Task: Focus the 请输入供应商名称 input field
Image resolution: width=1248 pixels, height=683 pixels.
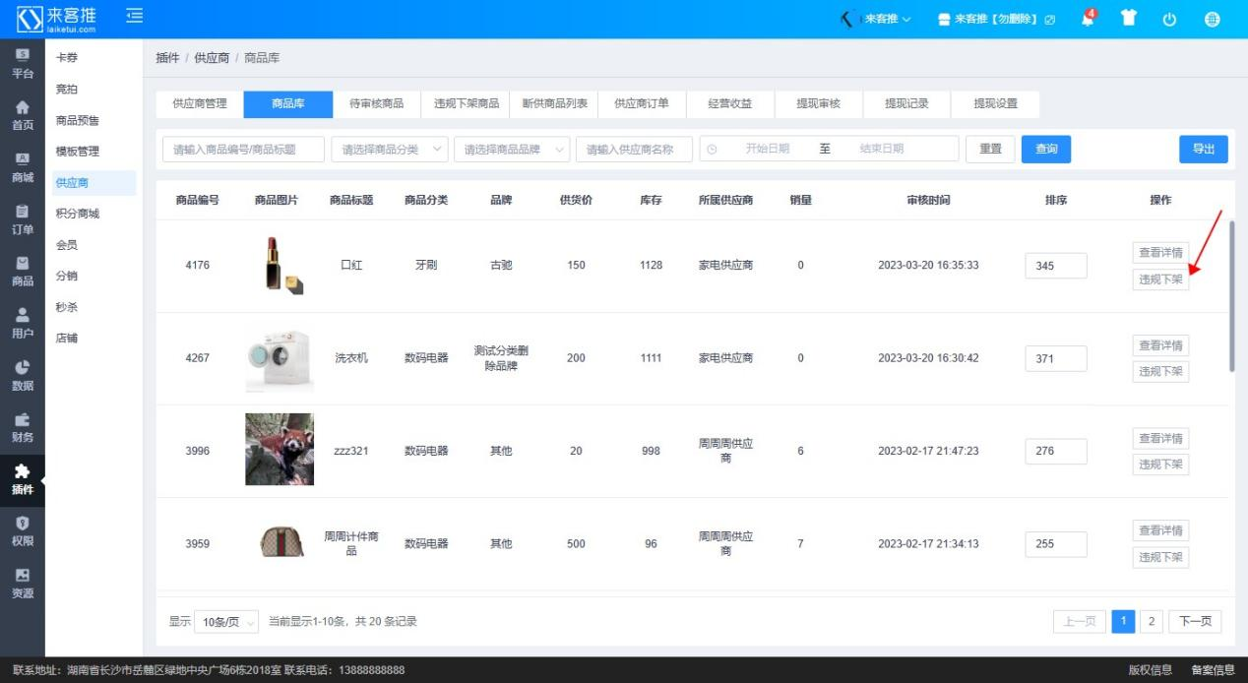Action: (634, 150)
